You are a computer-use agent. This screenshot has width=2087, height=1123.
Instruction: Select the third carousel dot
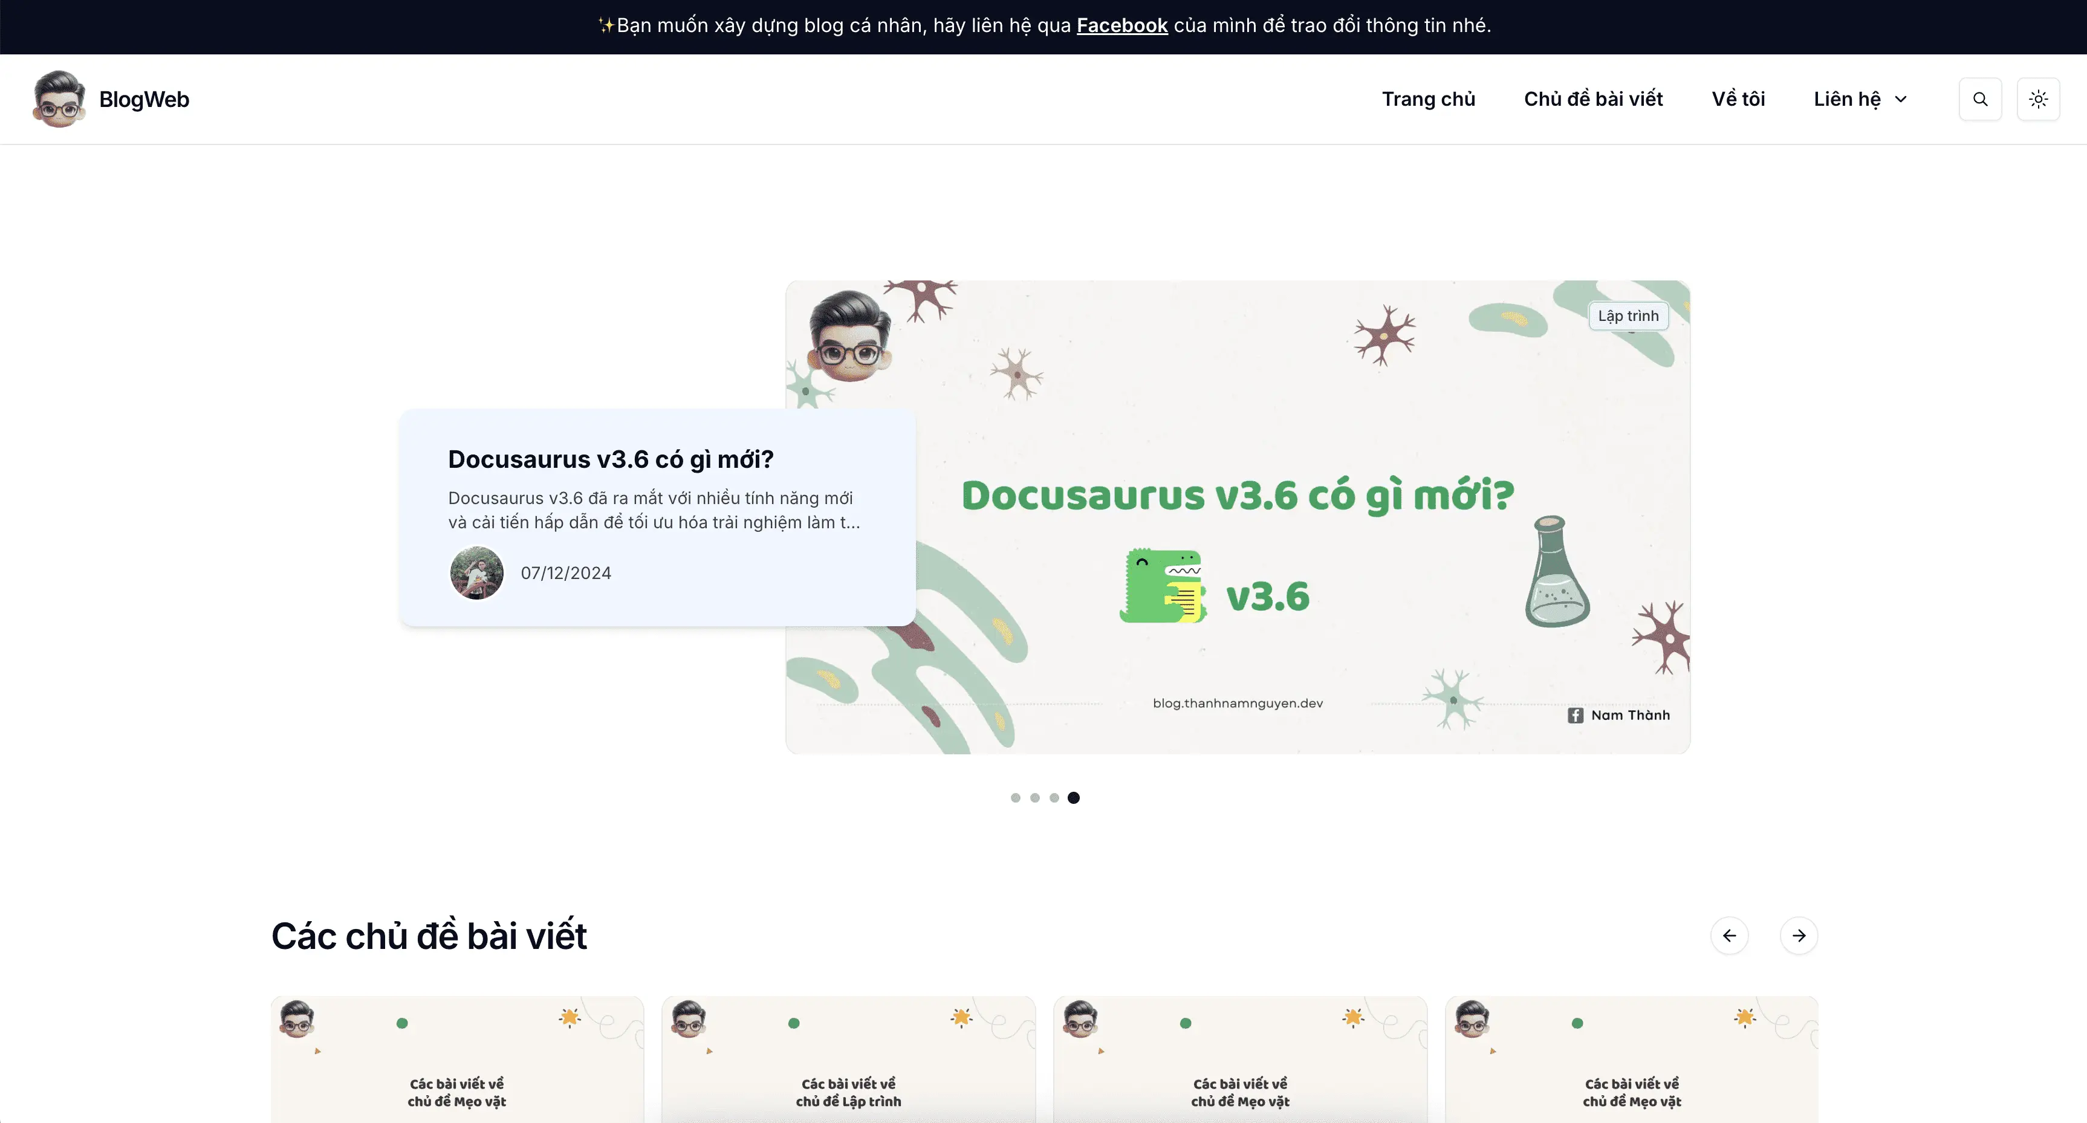pos(1054,797)
